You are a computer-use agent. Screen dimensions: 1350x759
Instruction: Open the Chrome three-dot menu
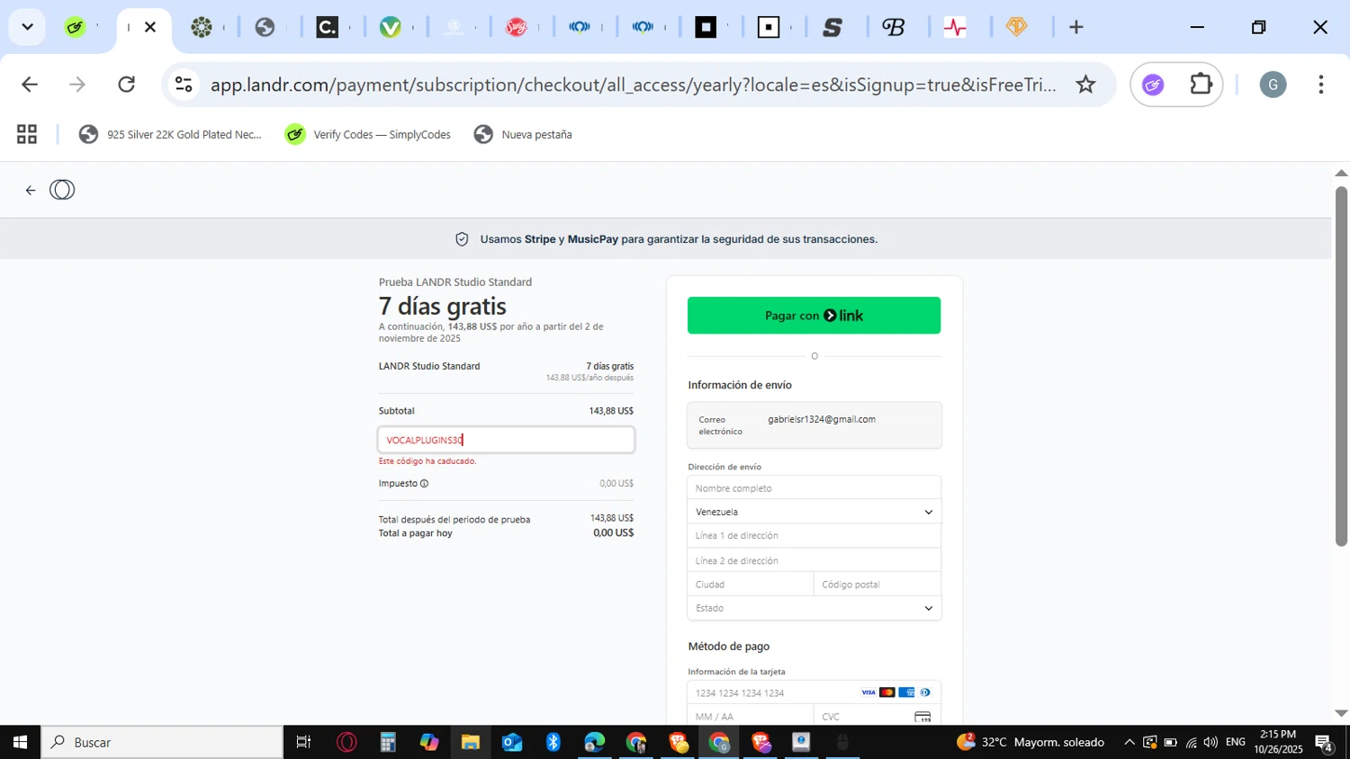tap(1321, 85)
